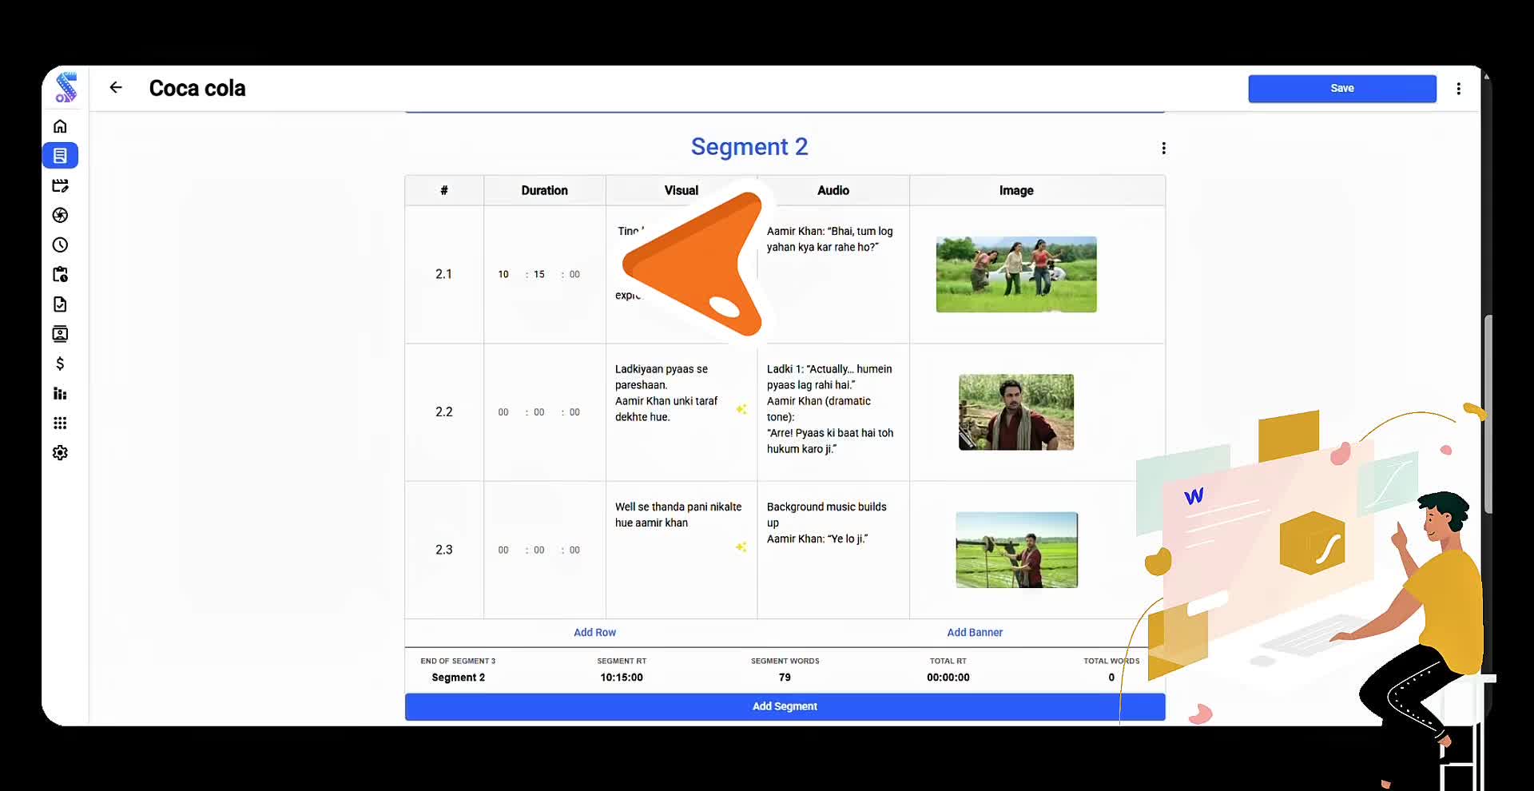
Task: Open the image thumbnail for row 2.2
Action: click(x=1016, y=412)
